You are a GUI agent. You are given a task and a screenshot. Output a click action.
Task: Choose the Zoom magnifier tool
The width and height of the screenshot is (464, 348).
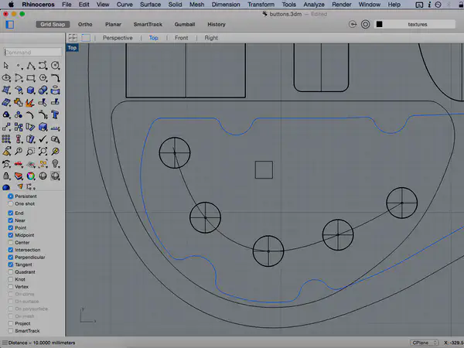pyautogui.click(x=19, y=152)
